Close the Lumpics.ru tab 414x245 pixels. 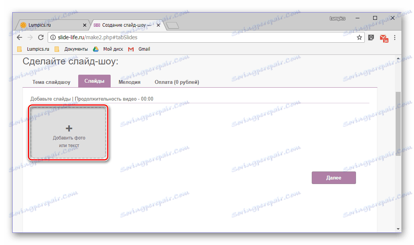[x=84, y=25]
